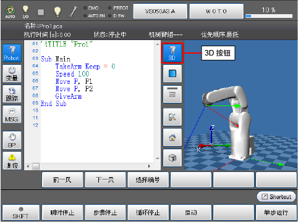Screen dimensions: 298x222
Task: Select the Robot side tab
Action: click(12, 53)
